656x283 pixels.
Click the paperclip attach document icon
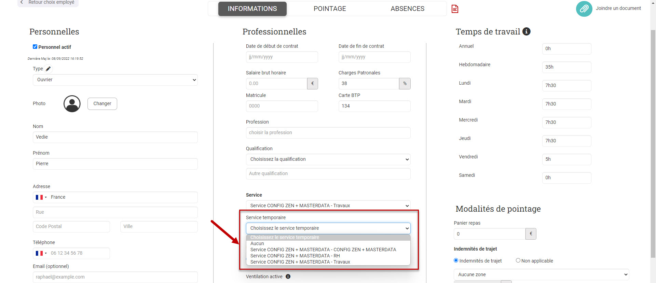tap(584, 9)
